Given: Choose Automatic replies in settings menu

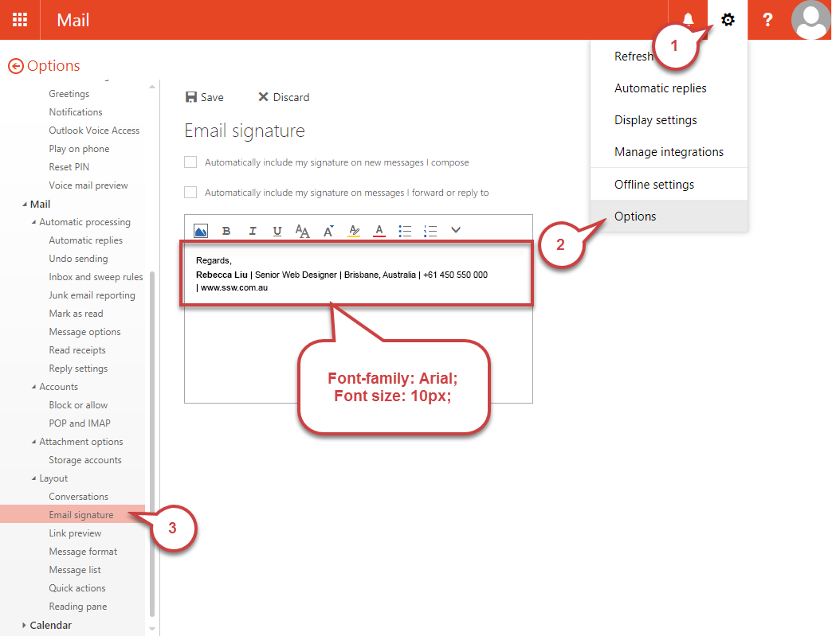Looking at the screenshot, I should point(660,88).
